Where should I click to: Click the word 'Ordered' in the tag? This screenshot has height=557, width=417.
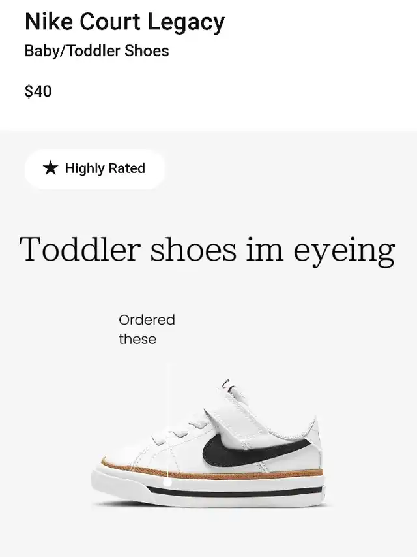(147, 320)
